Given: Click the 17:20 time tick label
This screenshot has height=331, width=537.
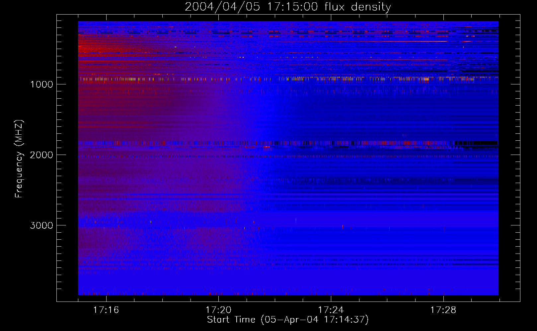Looking at the screenshot, I should [x=218, y=310].
